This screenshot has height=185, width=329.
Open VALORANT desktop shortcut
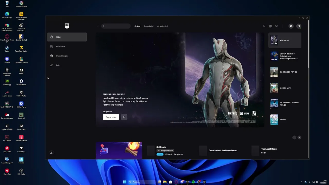pyautogui.click(x=7, y=138)
